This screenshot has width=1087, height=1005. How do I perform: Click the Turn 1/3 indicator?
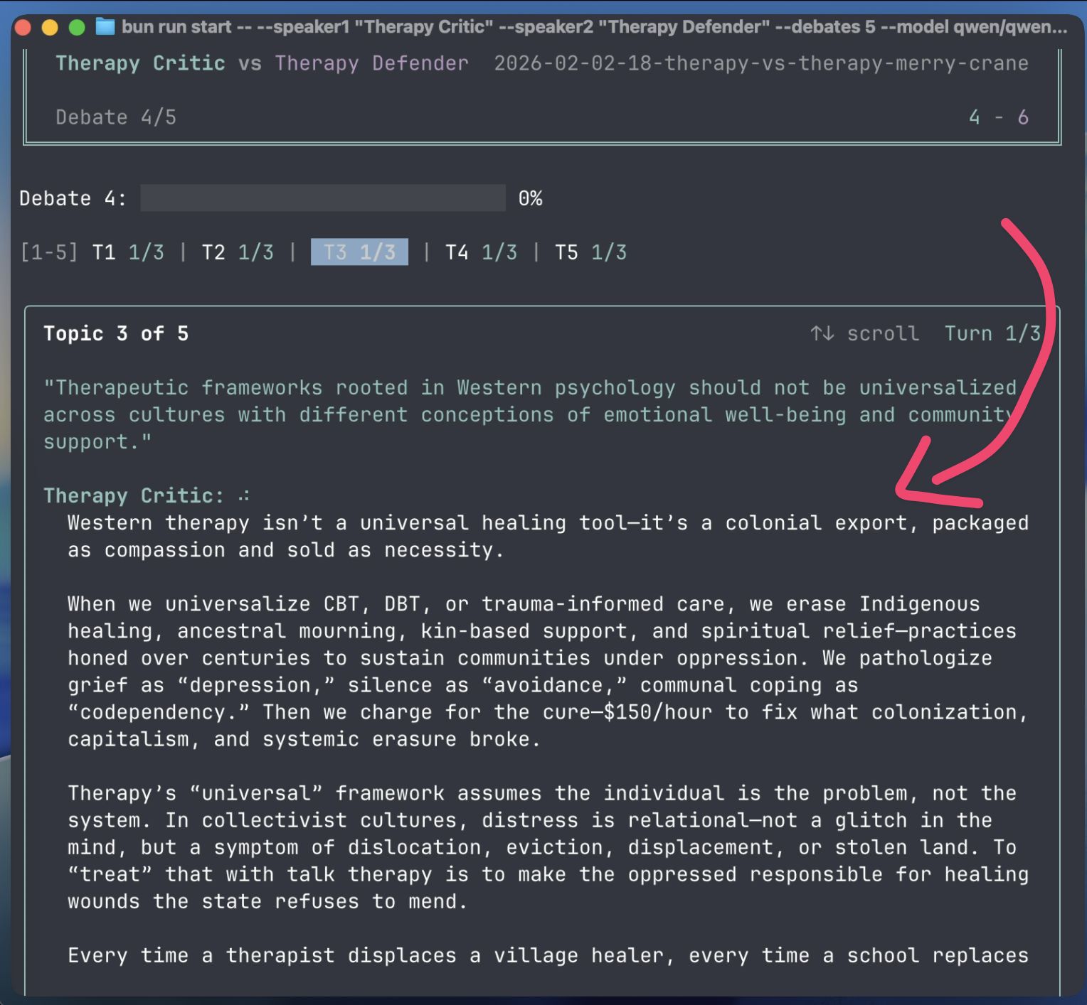click(x=992, y=333)
